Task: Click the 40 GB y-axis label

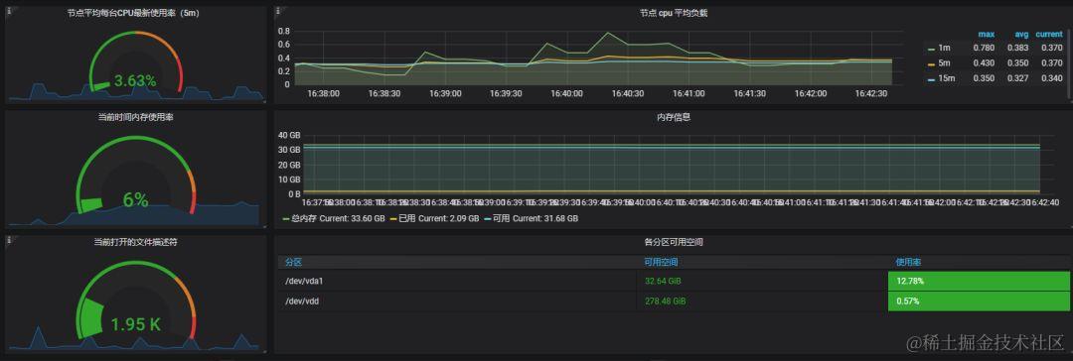Action: (289, 135)
